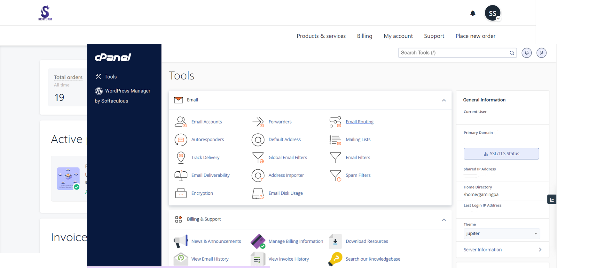Open the Billing menu

(x=365, y=36)
